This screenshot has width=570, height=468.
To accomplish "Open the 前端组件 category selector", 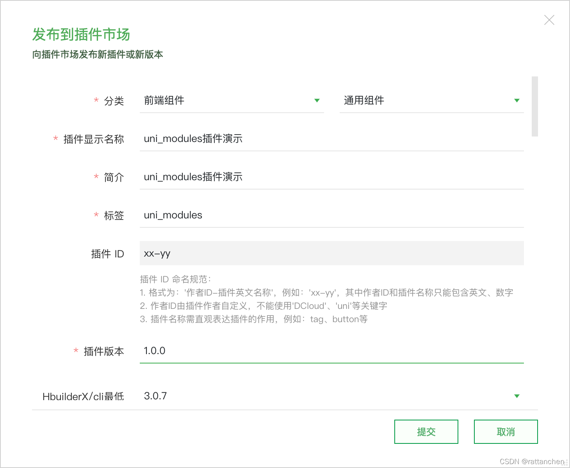I will click(x=232, y=101).
